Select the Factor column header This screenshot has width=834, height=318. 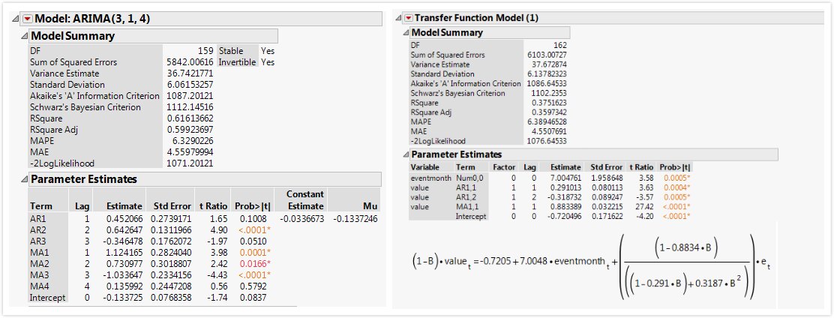pos(504,167)
